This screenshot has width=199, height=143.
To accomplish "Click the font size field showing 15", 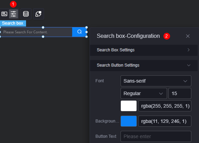I will tap(180, 93).
